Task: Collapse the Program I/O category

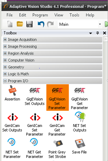Action: (5, 81)
